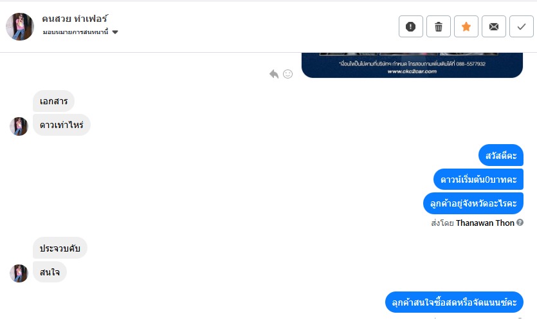Screen dimensions: 537x323
Task: Expand the มอบหมายการสนทนานี้ assignment dropdown arrow
Action: pyautogui.click(x=115, y=32)
